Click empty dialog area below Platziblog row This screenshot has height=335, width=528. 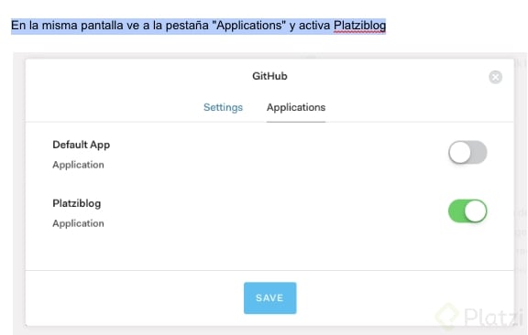pyautogui.click(x=236, y=251)
